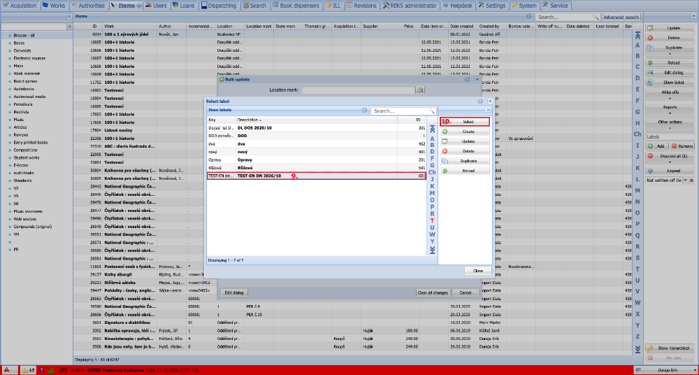Open the help icon in Select label title bar
The width and height of the screenshot is (699, 375).
(481, 101)
